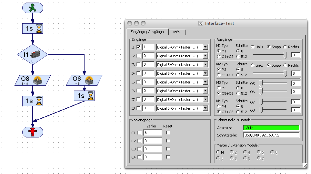This screenshot has width=311, height=174.
Task: Click the X icon in Interface-Test title
Action: click(201, 23)
